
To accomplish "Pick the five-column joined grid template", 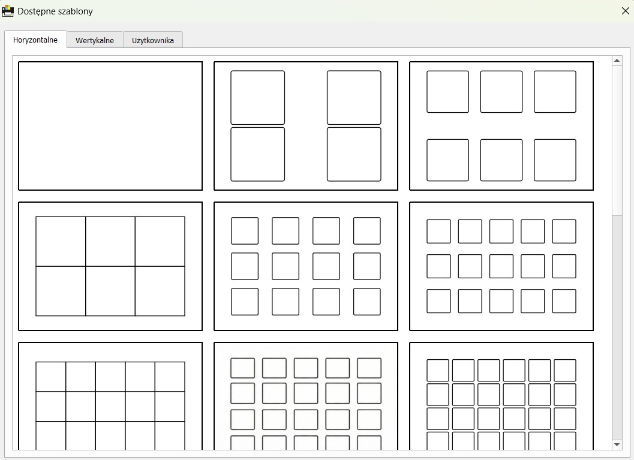I will [110, 396].
